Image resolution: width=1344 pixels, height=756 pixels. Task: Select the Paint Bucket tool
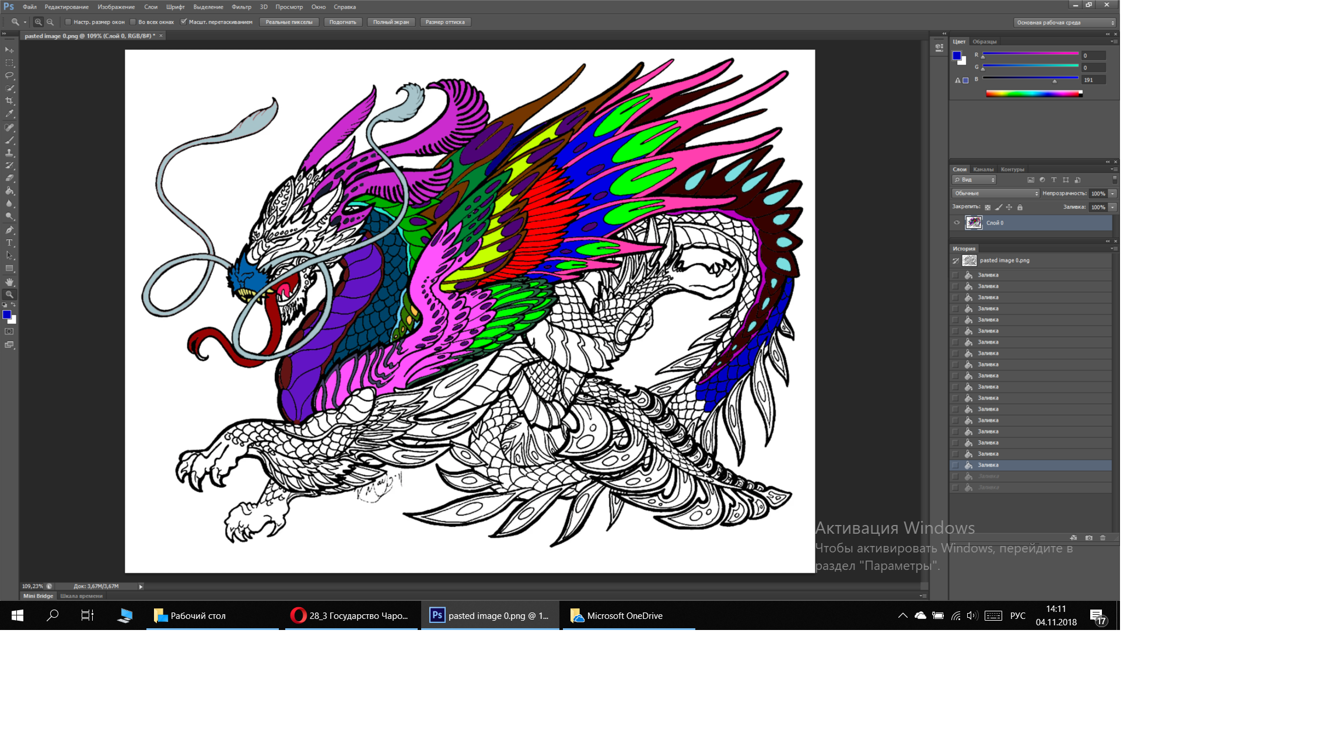9,191
